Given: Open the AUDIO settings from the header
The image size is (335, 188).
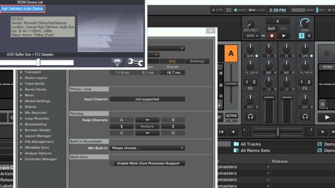Looking at the screenshot, I should (240, 10).
